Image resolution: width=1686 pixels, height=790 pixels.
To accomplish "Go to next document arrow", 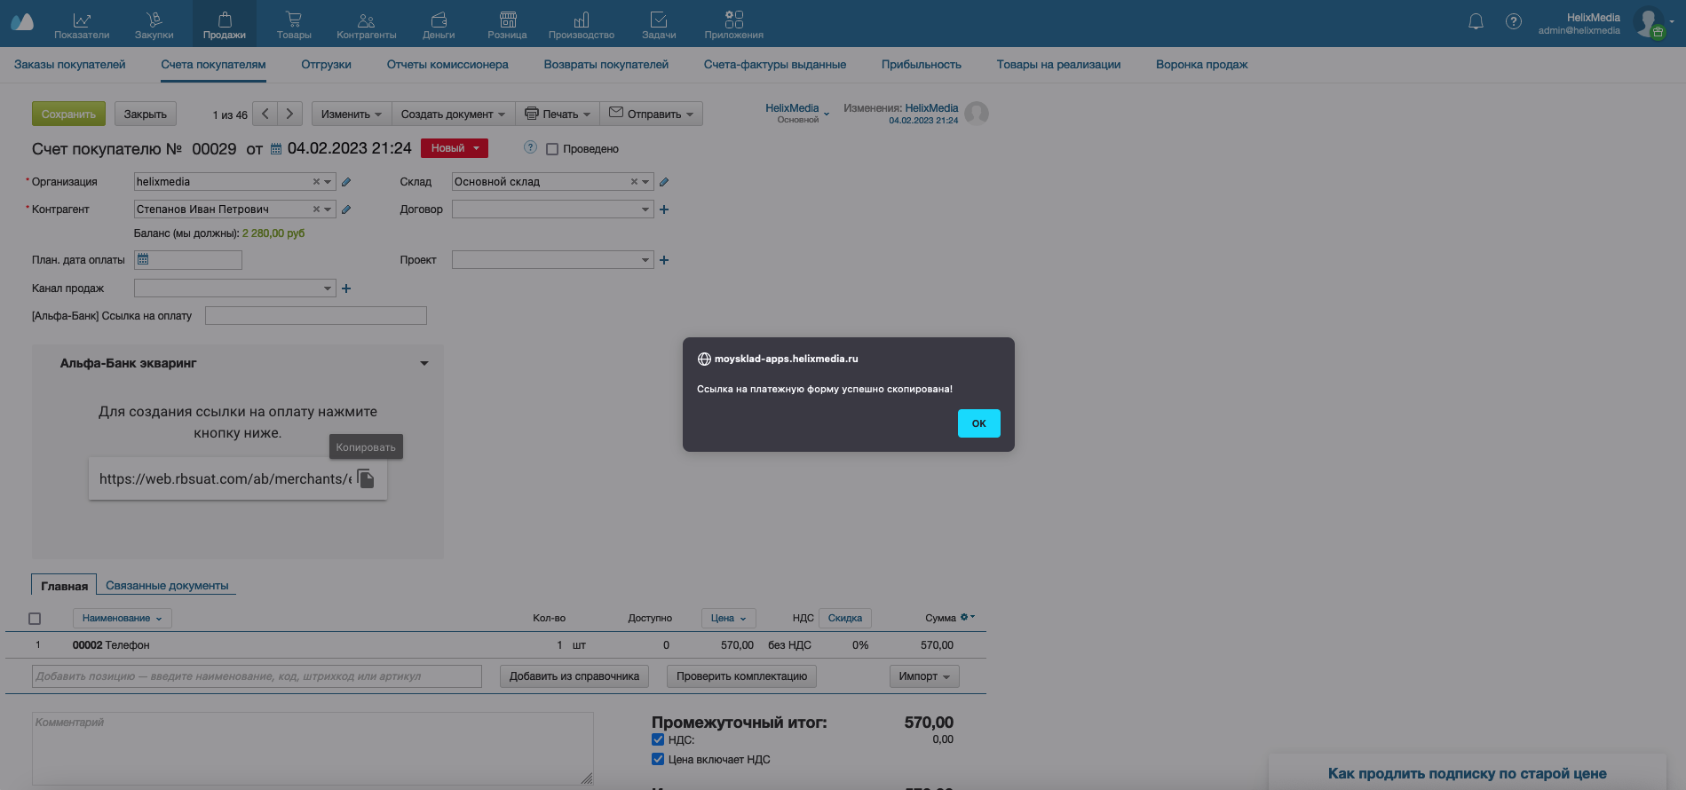I will pos(289,114).
